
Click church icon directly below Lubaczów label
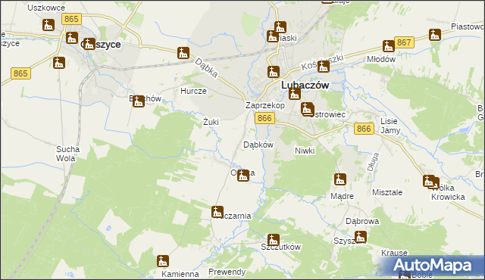pos(295,94)
